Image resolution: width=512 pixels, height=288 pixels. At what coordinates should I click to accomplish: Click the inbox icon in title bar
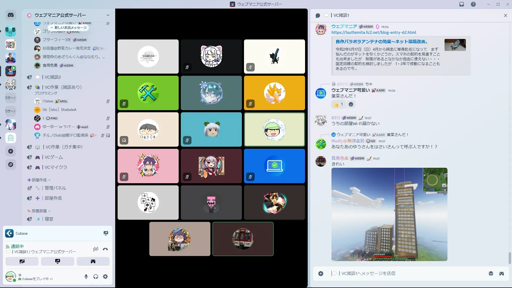tap(462, 4)
